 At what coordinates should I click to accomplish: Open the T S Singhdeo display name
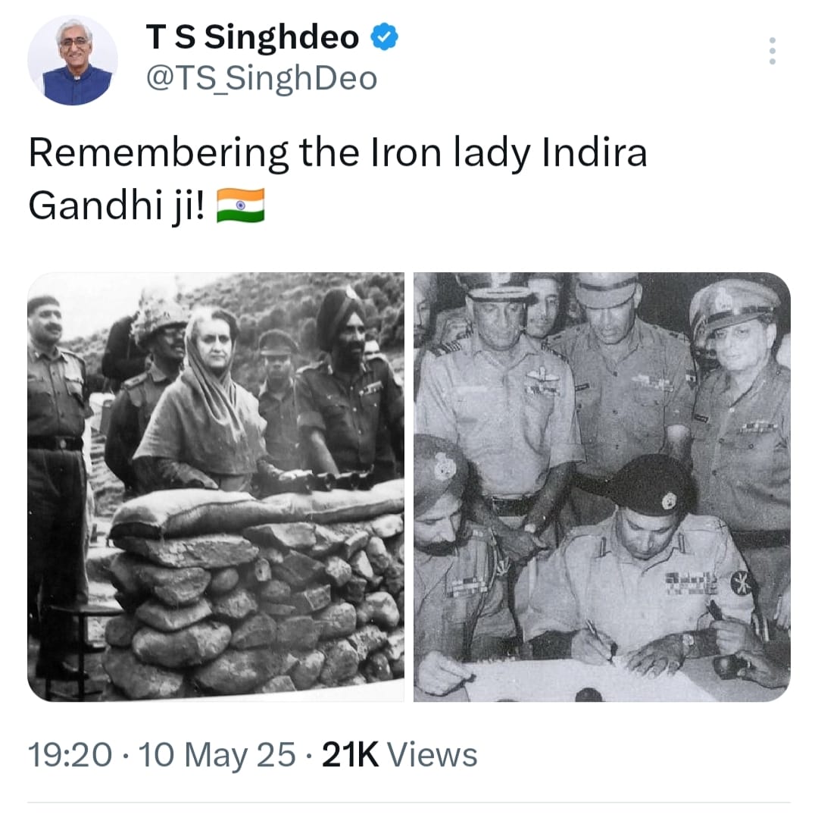[252, 37]
